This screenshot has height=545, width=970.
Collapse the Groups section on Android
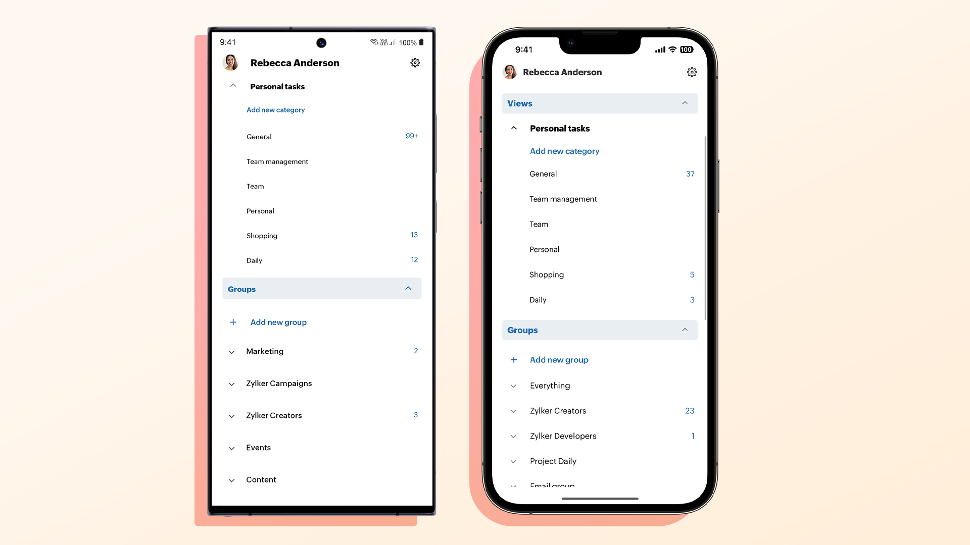pyautogui.click(x=409, y=288)
